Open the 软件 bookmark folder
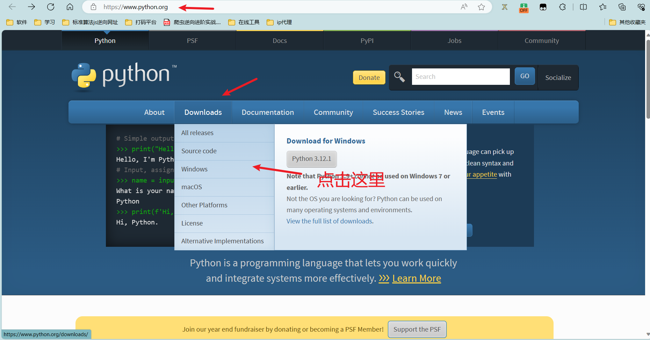Viewport: 650px width, 340px height. 17,22
